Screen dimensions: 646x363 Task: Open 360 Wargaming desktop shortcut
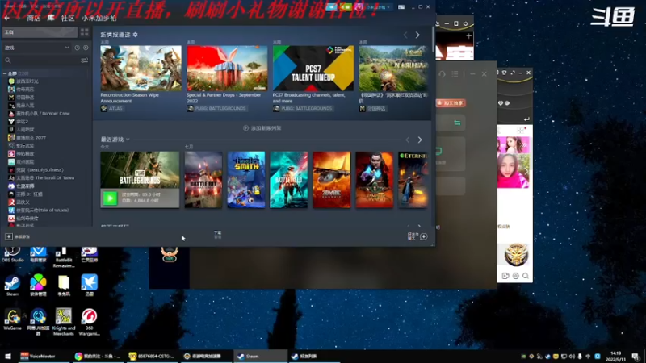[x=89, y=322]
